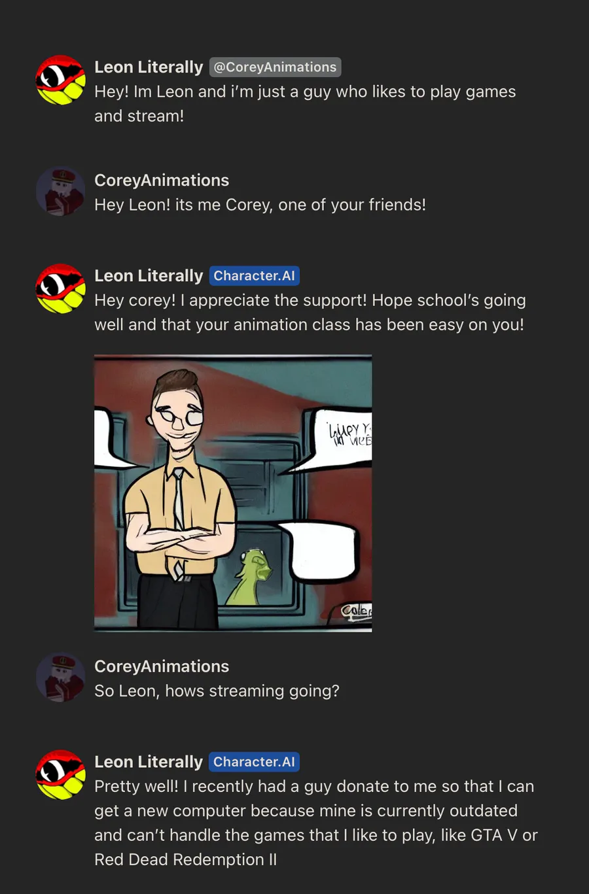Click Leon Literally name above "Pretty well!"
Viewport: 589px width, 894px height.
(149, 762)
